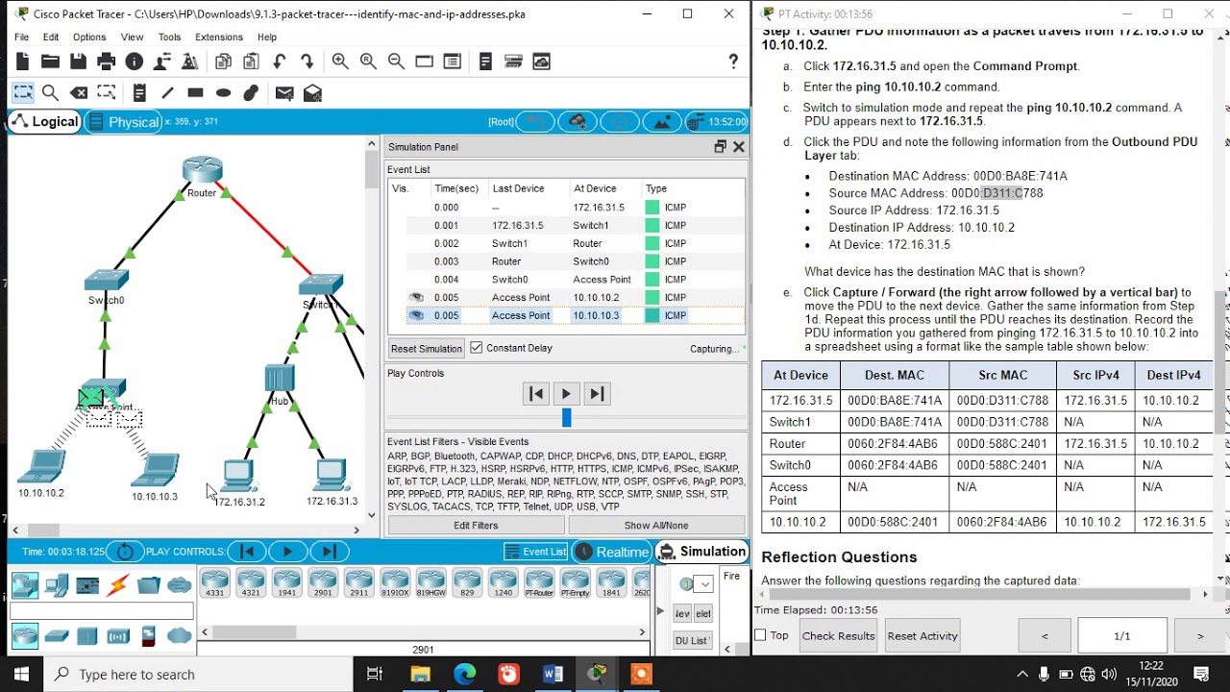1230x692 pixels.
Task: Open the Options menu
Action: (89, 37)
